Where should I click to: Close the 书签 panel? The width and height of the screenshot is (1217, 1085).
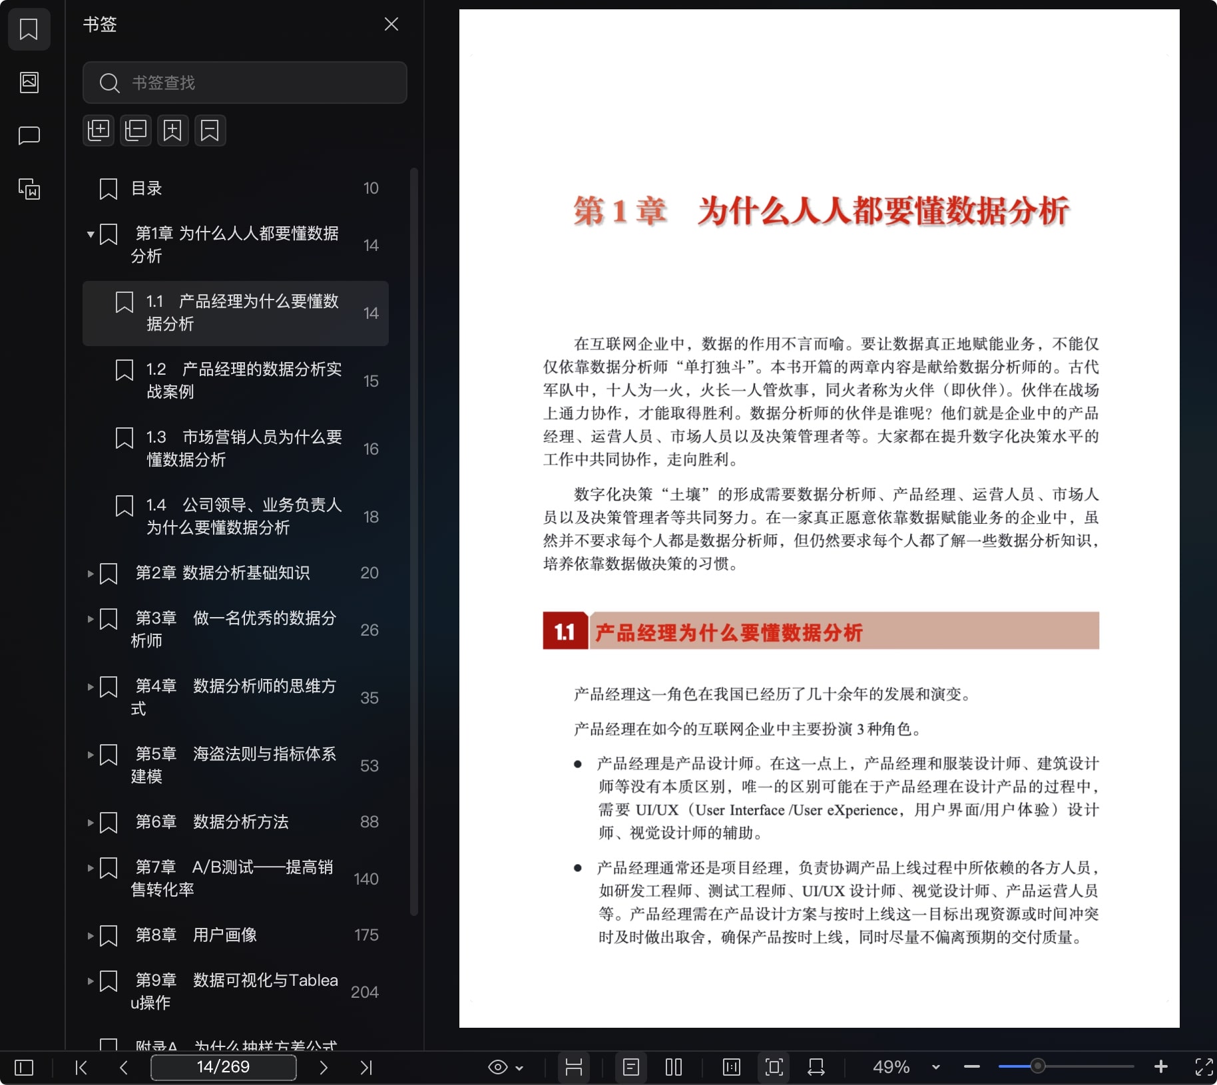pyautogui.click(x=391, y=25)
